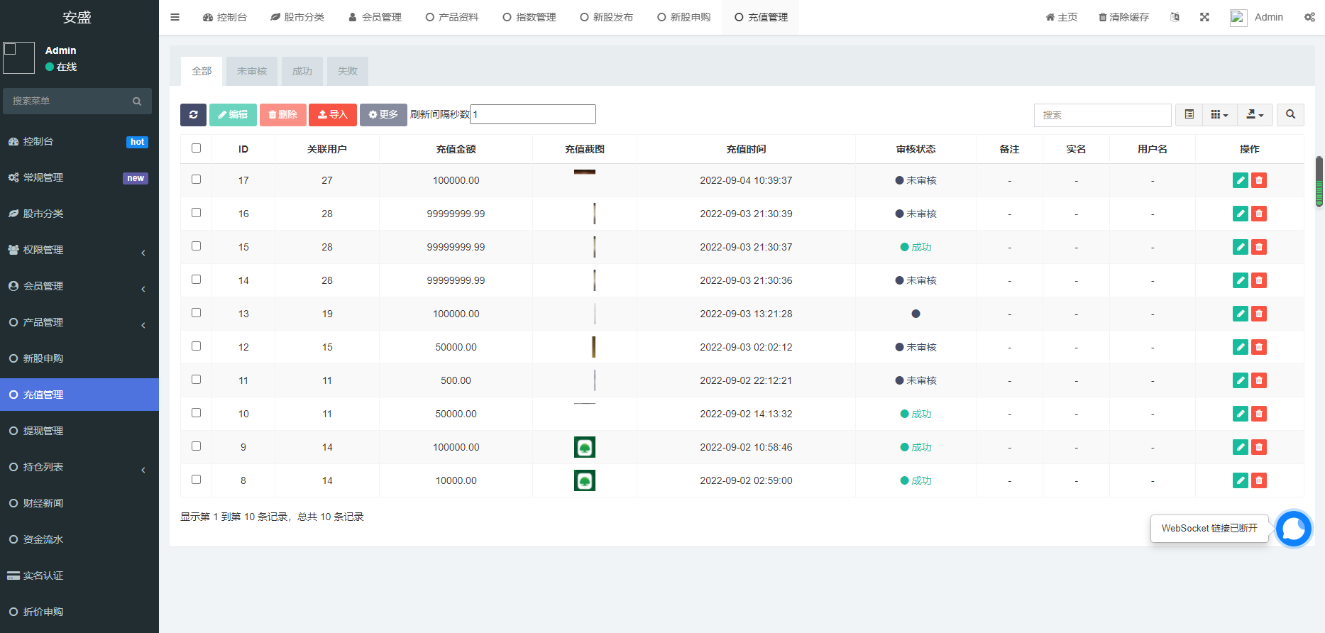Click the refresh interval seconds input field

[x=533, y=114]
